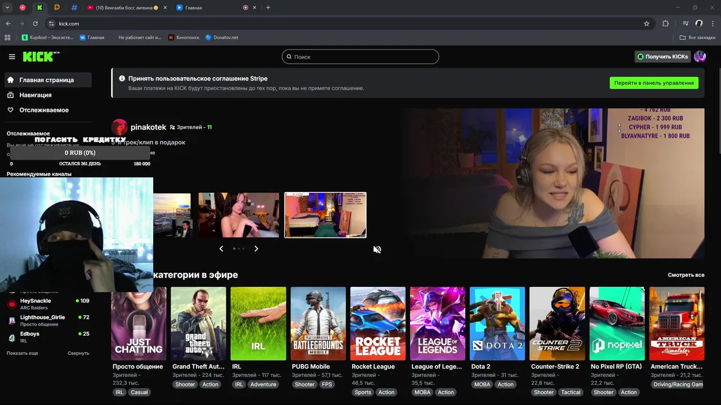Click the Tactical tag under Counter-Strike 2
Image resolution: width=721 pixels, height=405 pixels.
pos(571,392)
